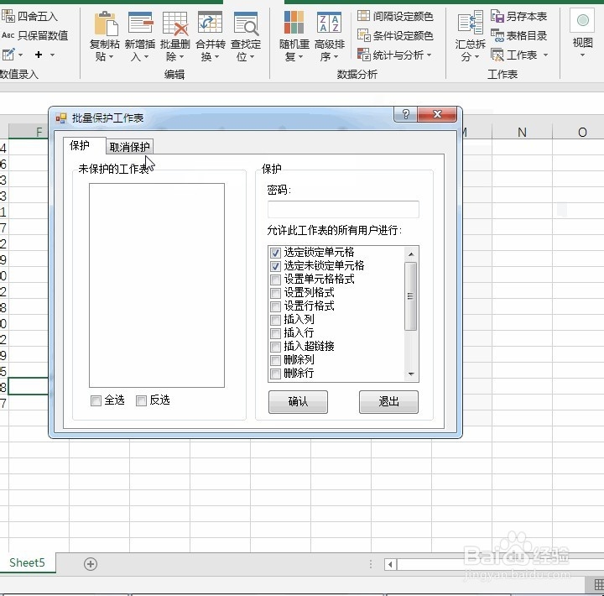Click the 确认 confirm button
This screenshot has width=604, height=596.
(298, 402)
